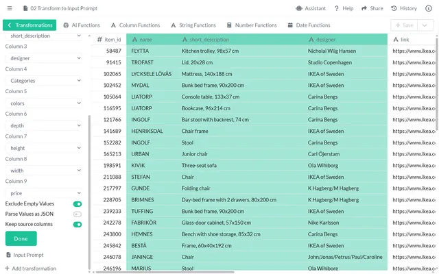Click the plus icon to add transformation
Viewport: 439px width, 274px height.
[8, 269]
